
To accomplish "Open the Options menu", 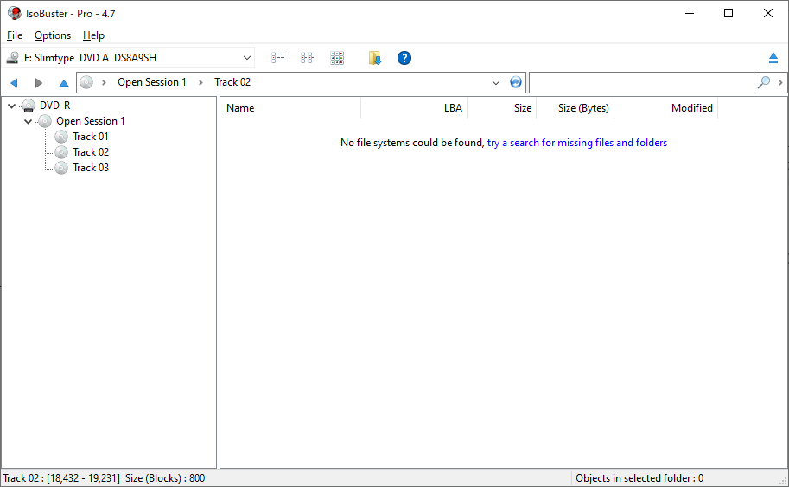I will (x=53, y=35).
